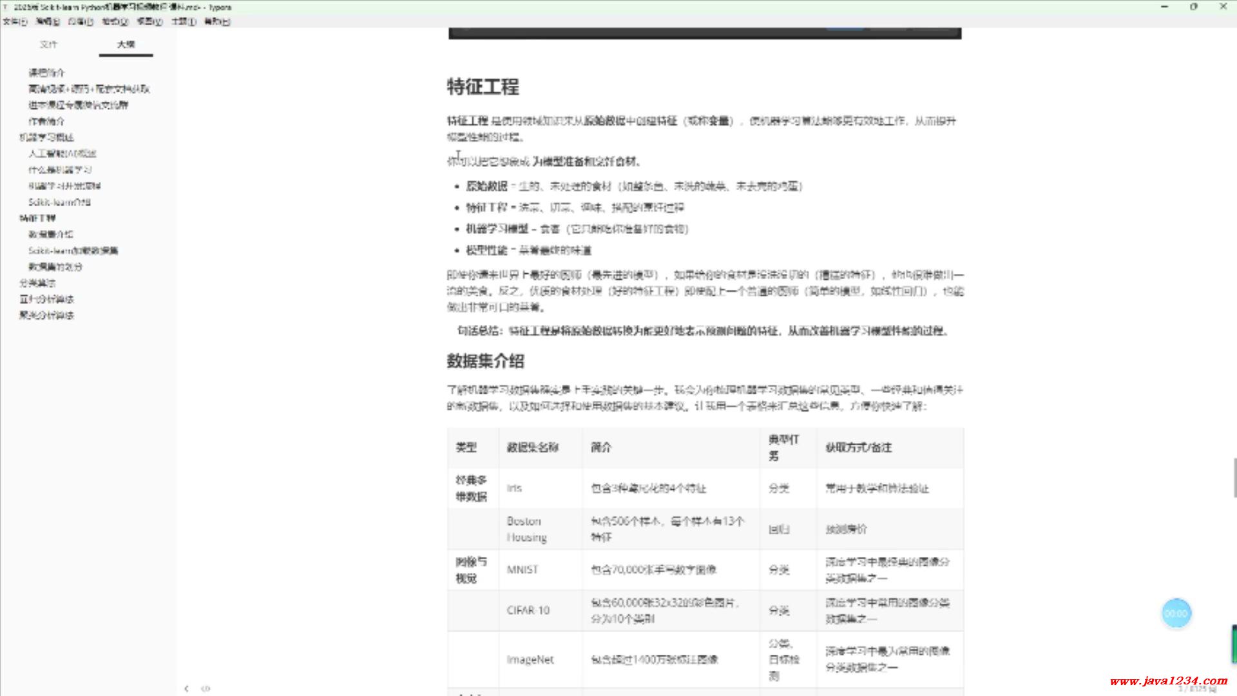The image size is (1237, 696).
Task: Switch to 文件 sidebar tab
Action: (x=48, y=44)
